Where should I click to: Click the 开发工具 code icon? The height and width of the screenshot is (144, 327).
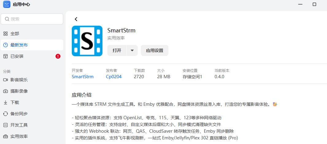(x=6, y=125)
